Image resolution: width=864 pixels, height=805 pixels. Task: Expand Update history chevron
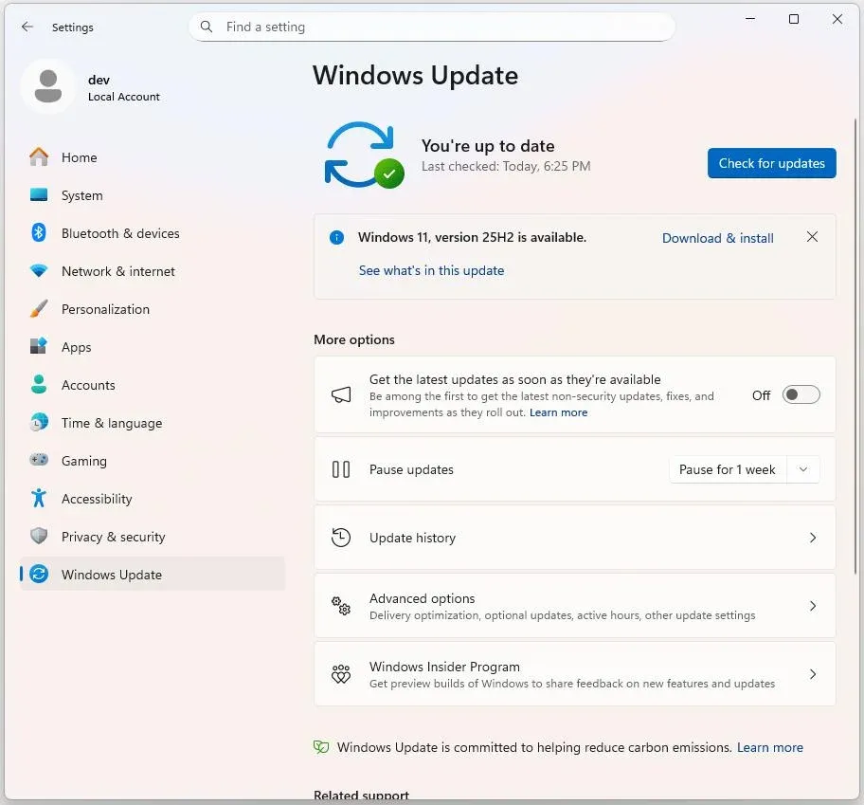(813, 538)
